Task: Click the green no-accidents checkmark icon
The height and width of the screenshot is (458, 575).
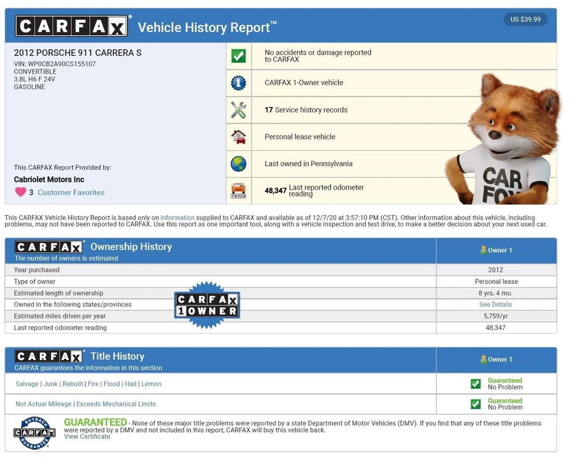Action: coord(238,56)
